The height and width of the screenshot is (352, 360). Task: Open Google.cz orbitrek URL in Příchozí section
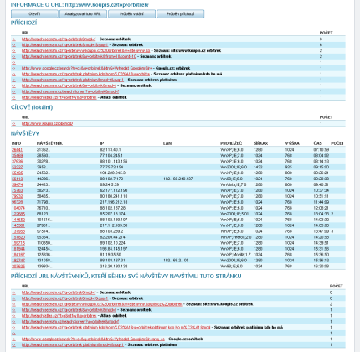[87, 68]
